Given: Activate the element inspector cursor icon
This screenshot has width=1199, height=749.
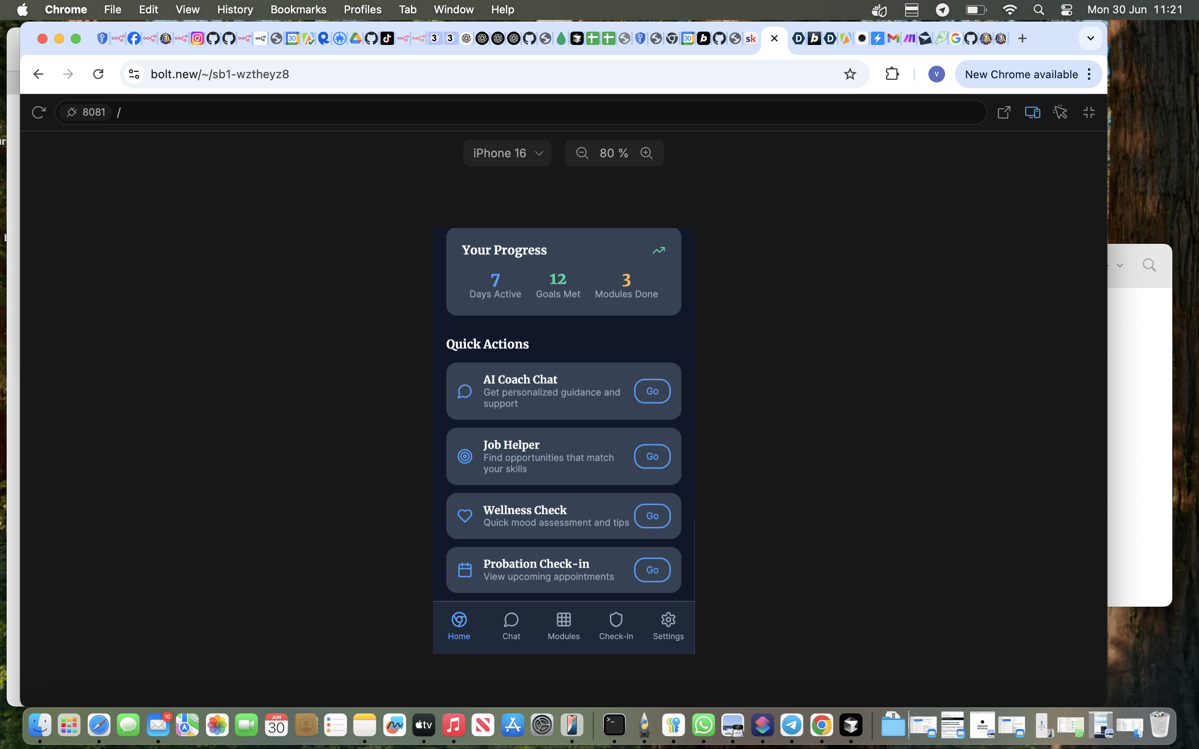Looking at the screenshot, I should (x=1060, y=112).
